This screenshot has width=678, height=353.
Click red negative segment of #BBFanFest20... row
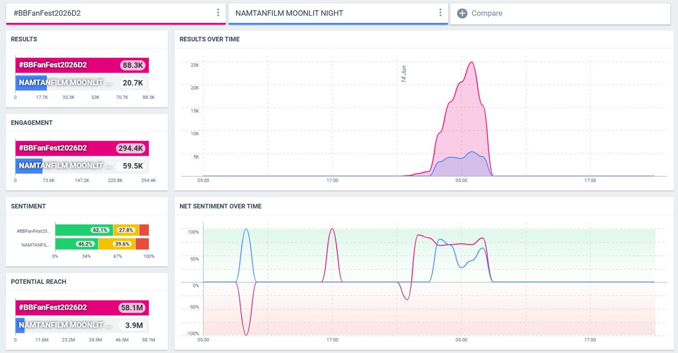click(x=144, y=230)
